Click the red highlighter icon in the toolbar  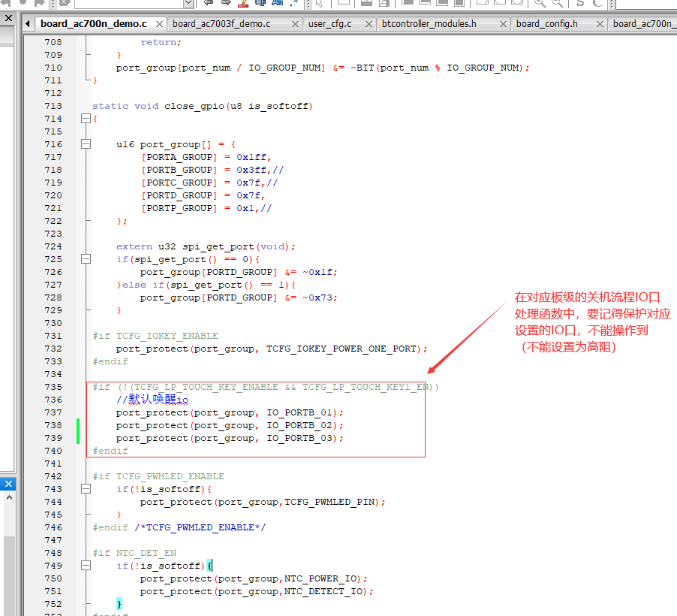point(243,4)
